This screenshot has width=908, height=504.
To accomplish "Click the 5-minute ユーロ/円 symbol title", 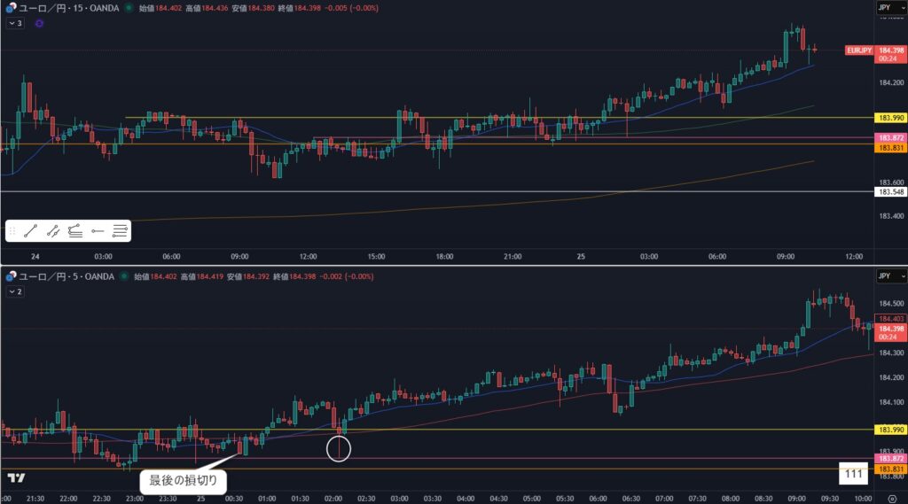I will click(x=64, y=276).
